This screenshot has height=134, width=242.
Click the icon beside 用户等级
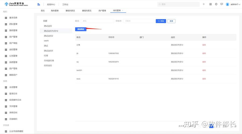6,69
